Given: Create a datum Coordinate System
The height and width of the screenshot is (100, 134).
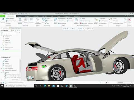Looking at the screenshot, I should coord(118,23).
